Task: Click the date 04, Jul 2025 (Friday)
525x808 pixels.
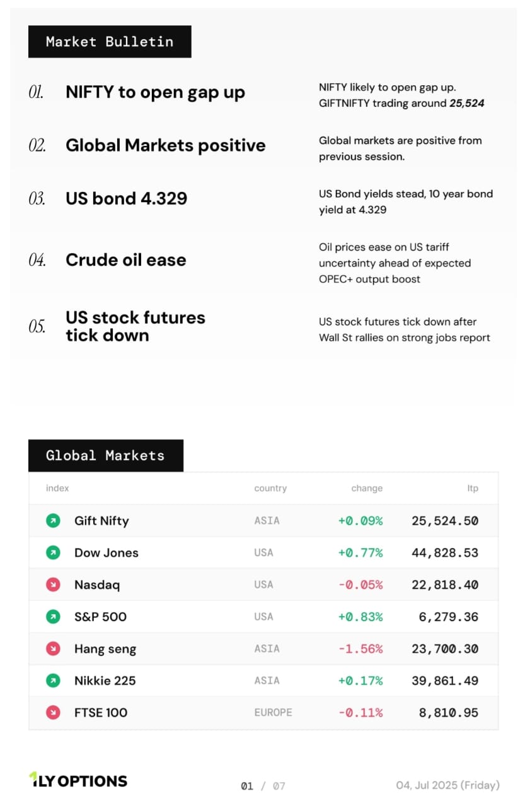Action: pos(447,785)
